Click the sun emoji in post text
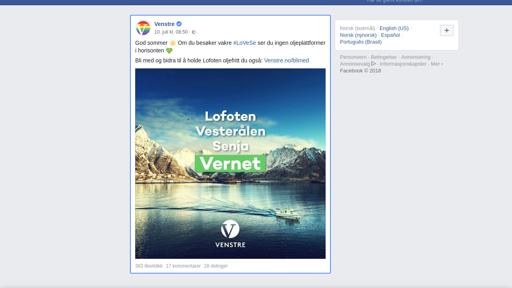The height and width of the screenshot is (288, 512). pyautogui.click(x=173, y=43)
